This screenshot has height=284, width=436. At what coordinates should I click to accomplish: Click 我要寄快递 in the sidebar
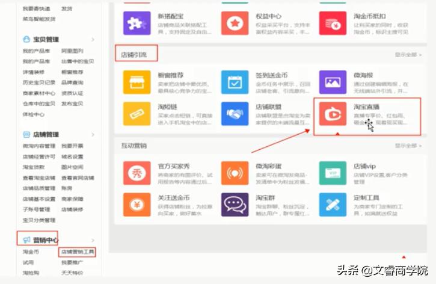36,8
